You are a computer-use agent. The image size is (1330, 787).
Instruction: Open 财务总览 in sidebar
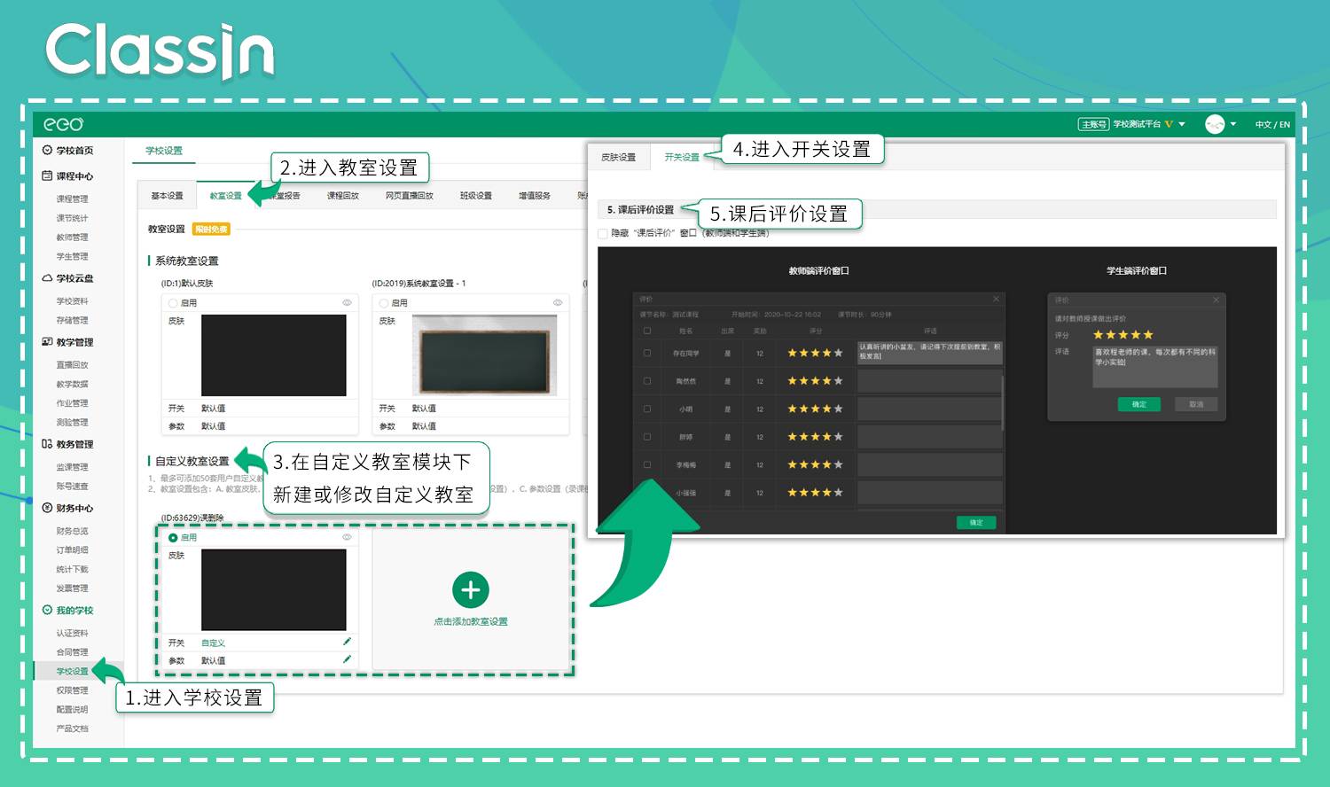pos(73,531)
